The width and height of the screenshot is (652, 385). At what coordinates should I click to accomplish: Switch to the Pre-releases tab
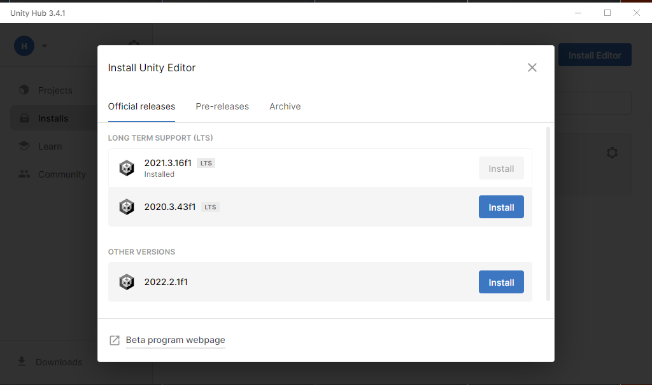(x=222, y=106)
